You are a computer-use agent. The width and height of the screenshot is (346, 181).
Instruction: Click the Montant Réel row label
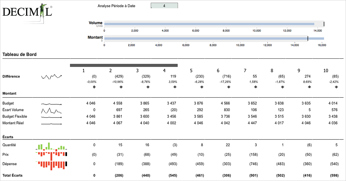13,123
